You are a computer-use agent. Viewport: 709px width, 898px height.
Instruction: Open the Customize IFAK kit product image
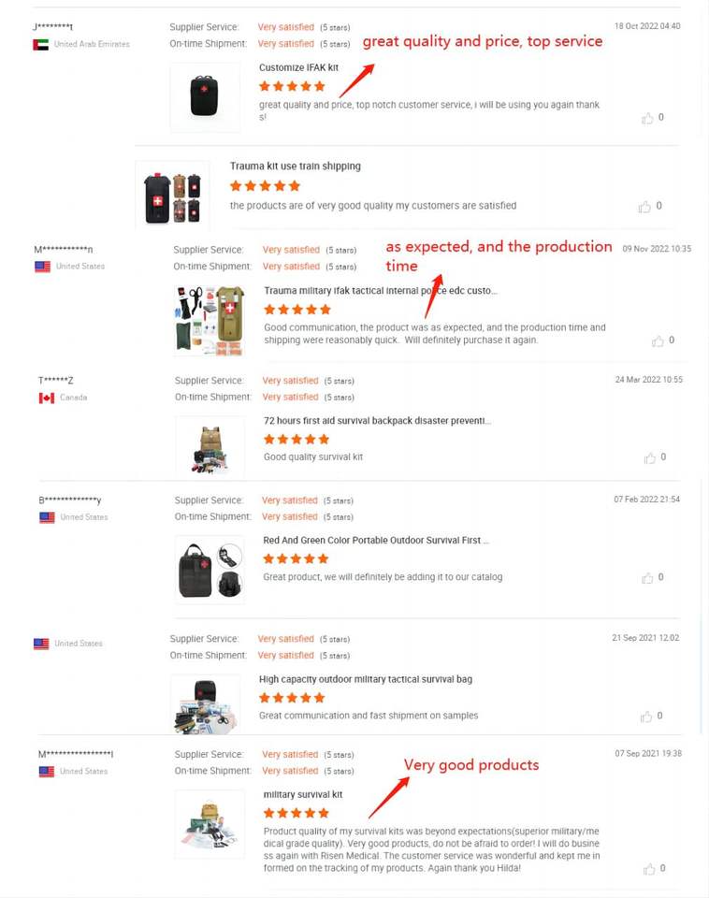click(205, 96)
